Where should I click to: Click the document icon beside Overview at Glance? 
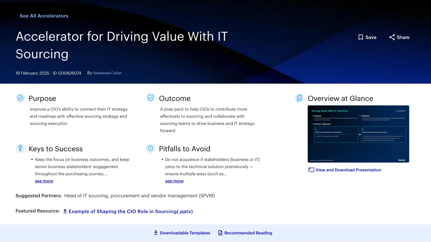(x=299, y=98)
